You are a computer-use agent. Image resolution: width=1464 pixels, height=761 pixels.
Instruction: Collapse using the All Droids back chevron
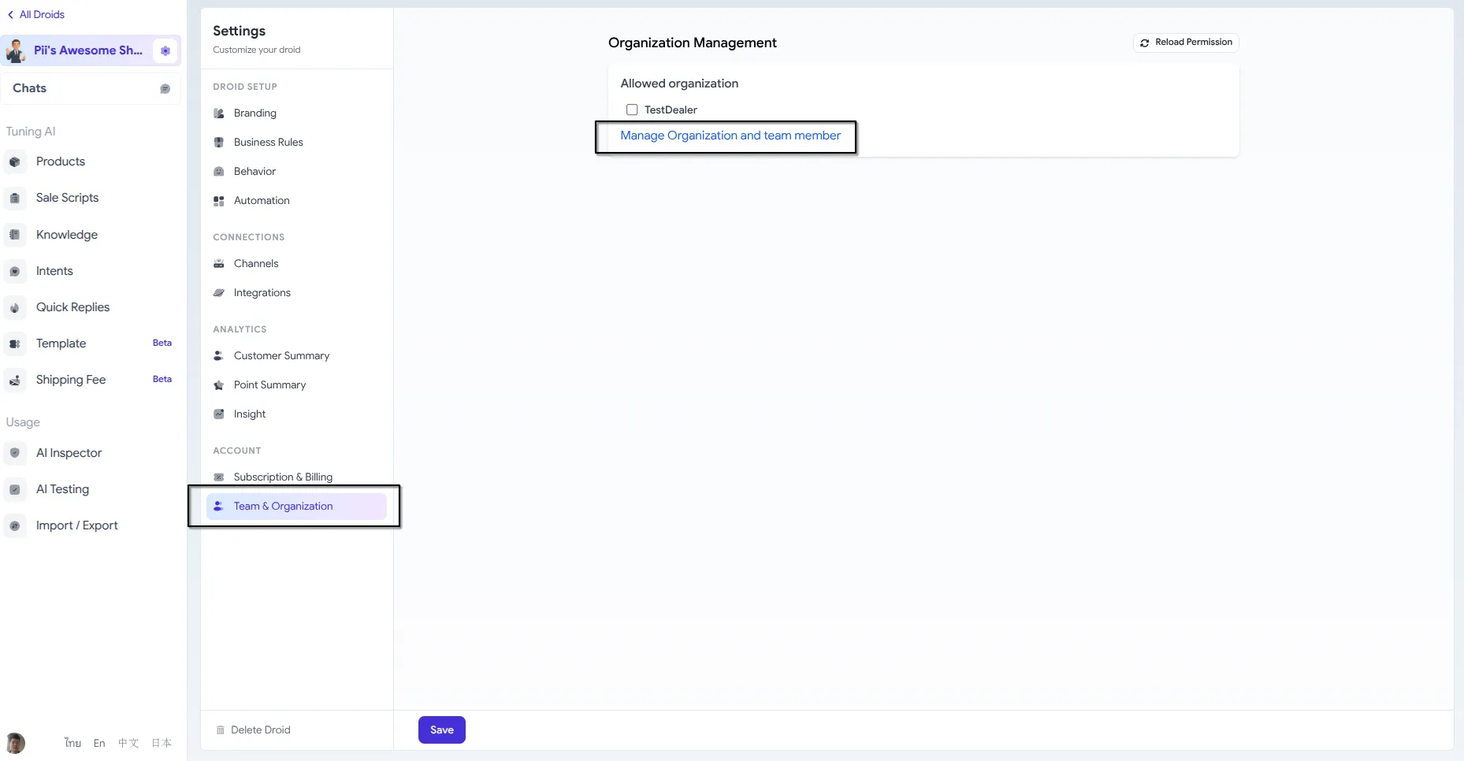[11, 14]
